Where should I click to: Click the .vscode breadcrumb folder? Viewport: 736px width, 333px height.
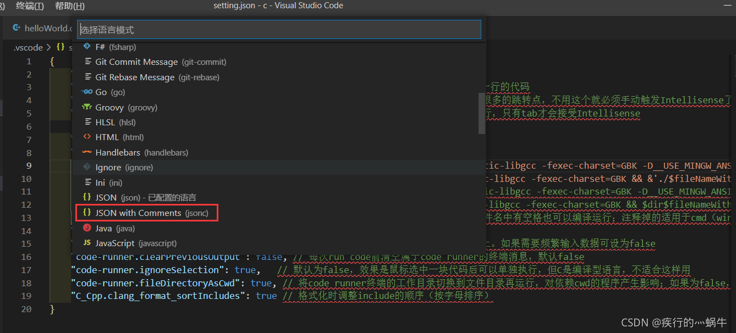[x=28, y=47]
